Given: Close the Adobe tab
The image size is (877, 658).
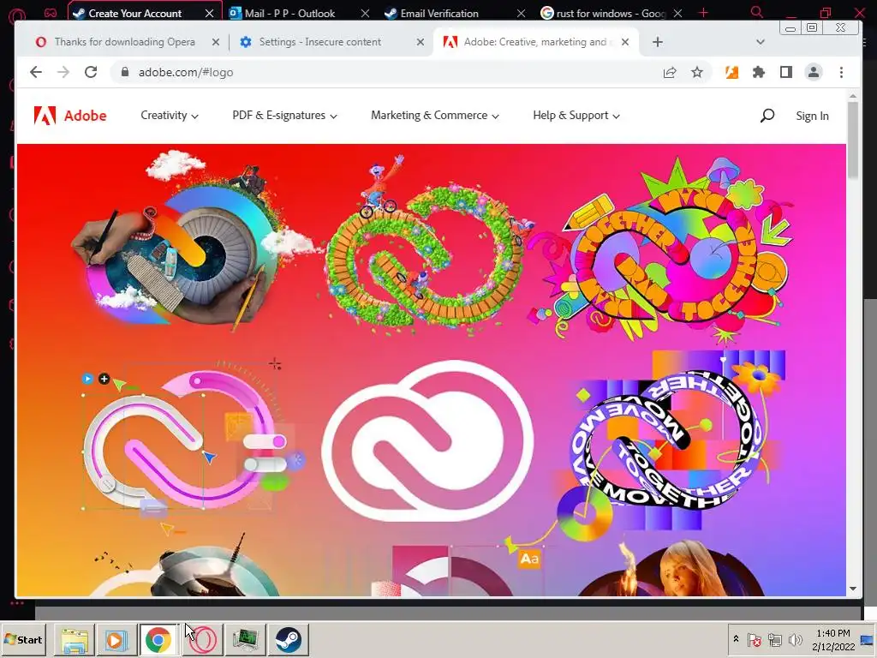Looking at the screenshot, I should tap(625, 42).
